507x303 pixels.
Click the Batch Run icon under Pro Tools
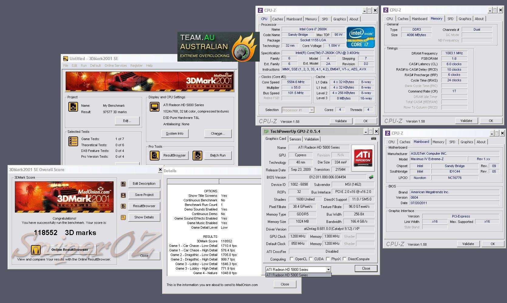pyautogui.click(x=197, y=155)
